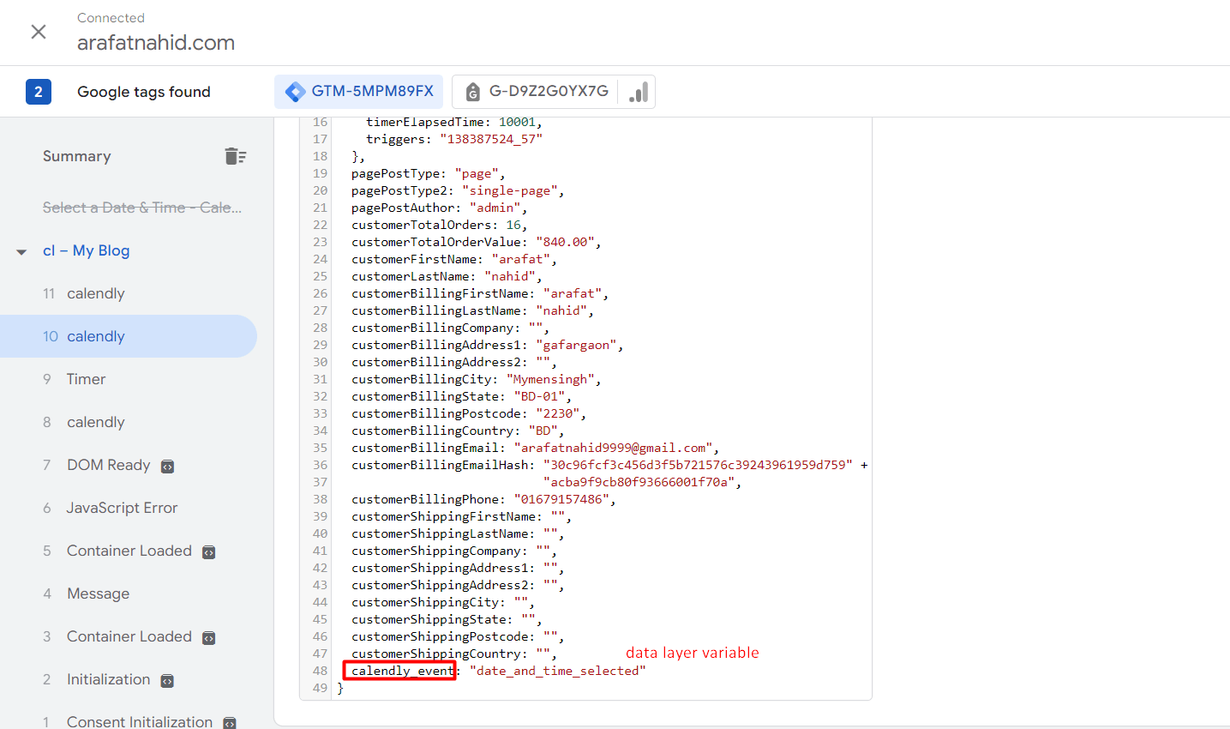1230x729 pixels.
Task: Click the Google tag icon beside G-D9Z2G0YX7G
Action: (472, 92)
